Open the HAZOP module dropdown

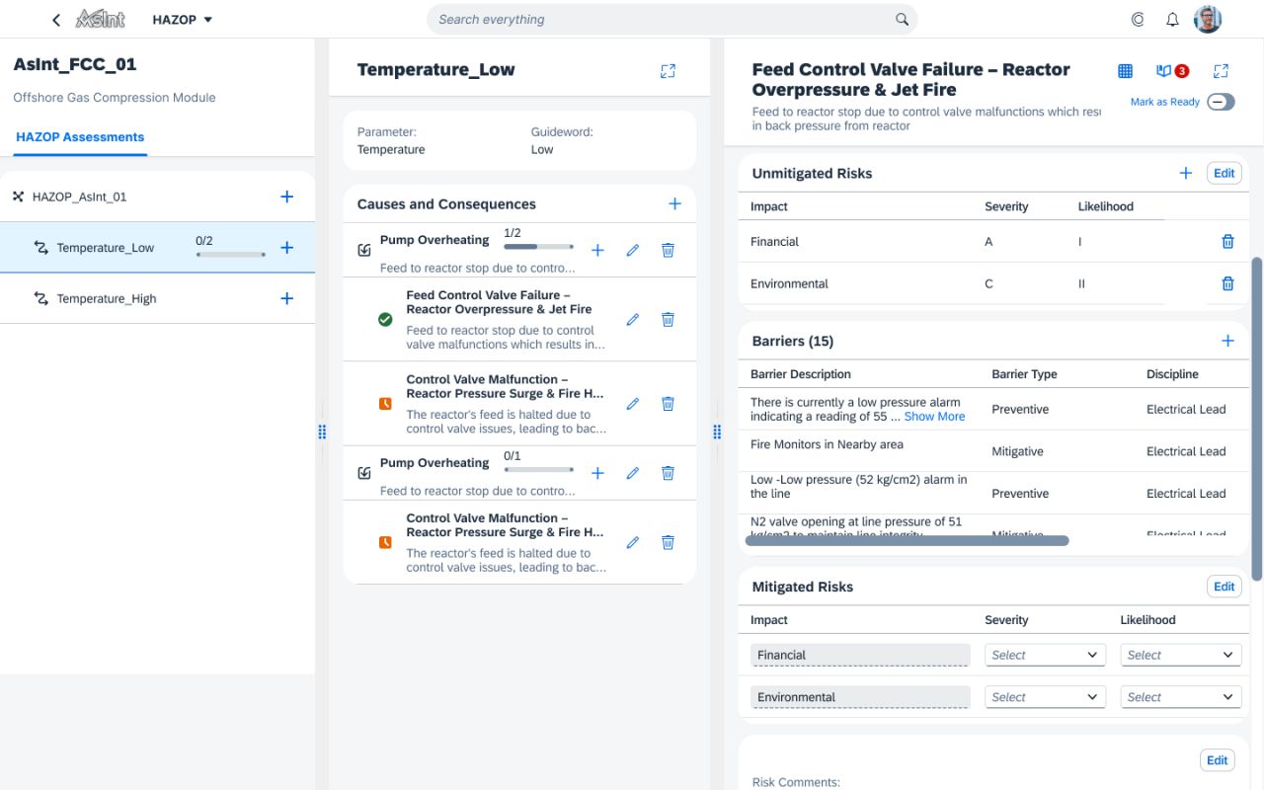183,20
